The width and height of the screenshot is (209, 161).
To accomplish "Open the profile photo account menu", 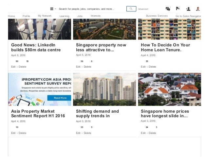I will 198,9.
